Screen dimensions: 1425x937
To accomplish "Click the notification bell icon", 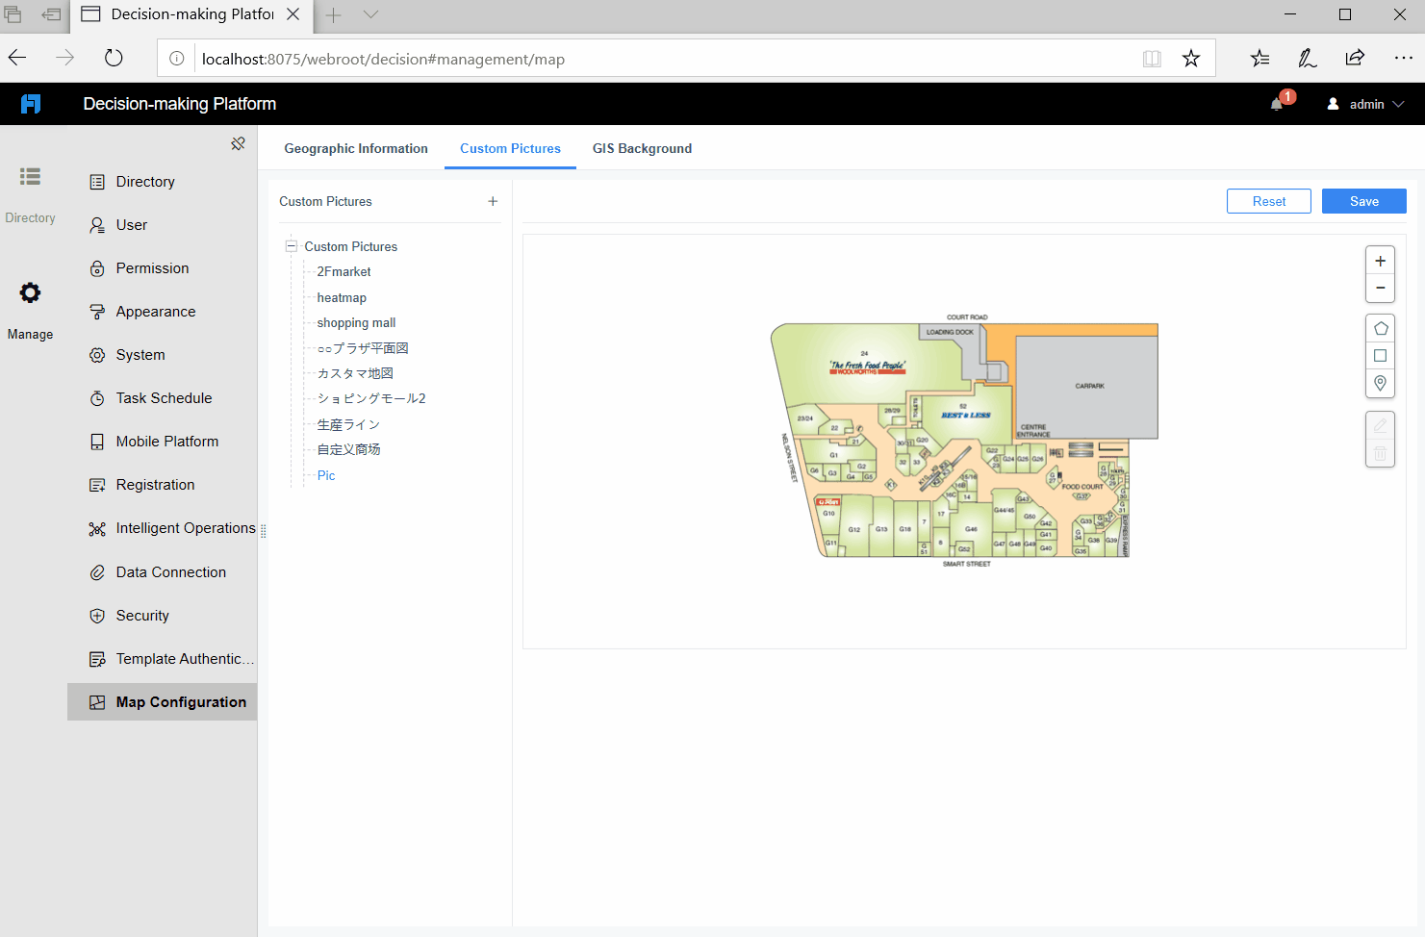I will tap(1277, 104).
